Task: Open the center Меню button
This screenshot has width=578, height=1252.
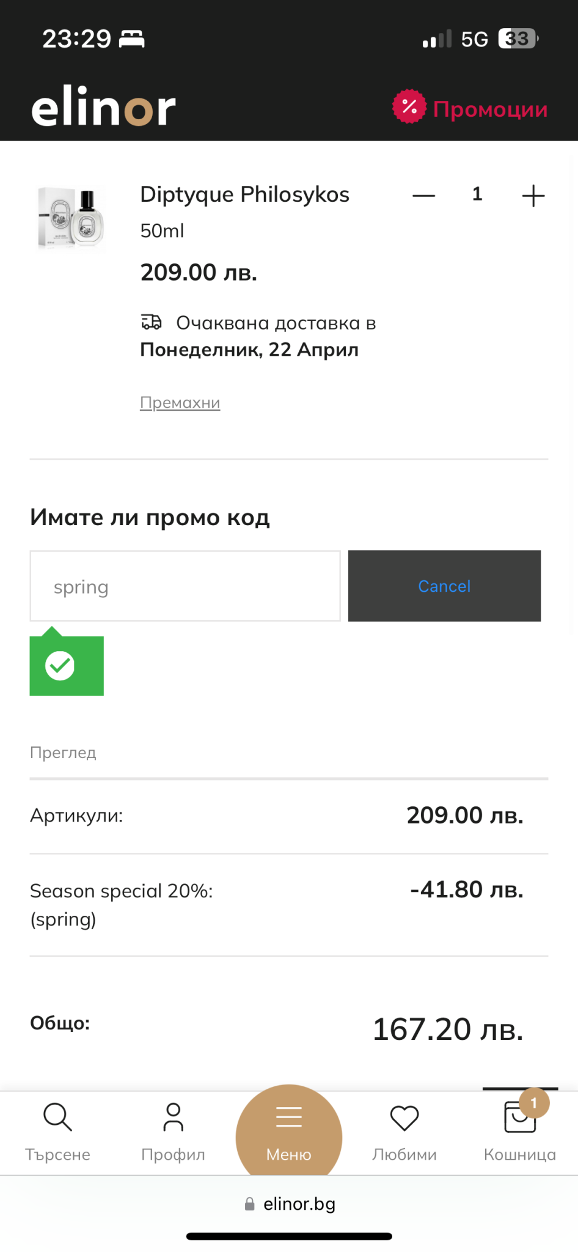Action: click(x=289, y=1132)
